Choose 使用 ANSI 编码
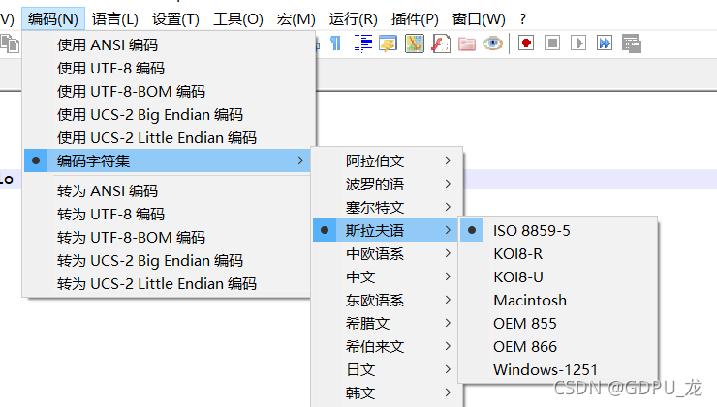717x407 pixels. click(169, 44)
